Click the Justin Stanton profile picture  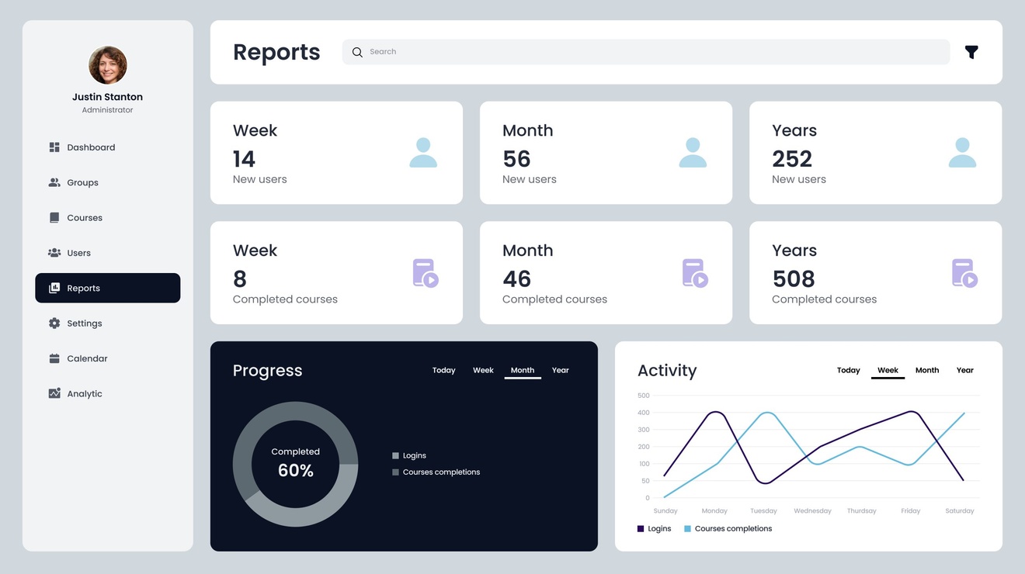pyautogui.click(x=107, y=65)
